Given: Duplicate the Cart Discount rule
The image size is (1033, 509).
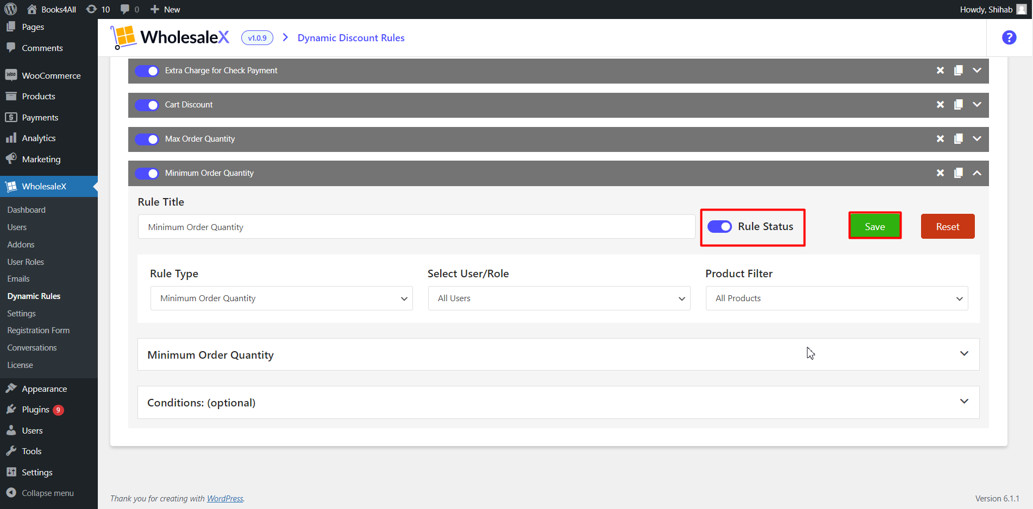Looking at the screenshot, I should tap(959, 105).
